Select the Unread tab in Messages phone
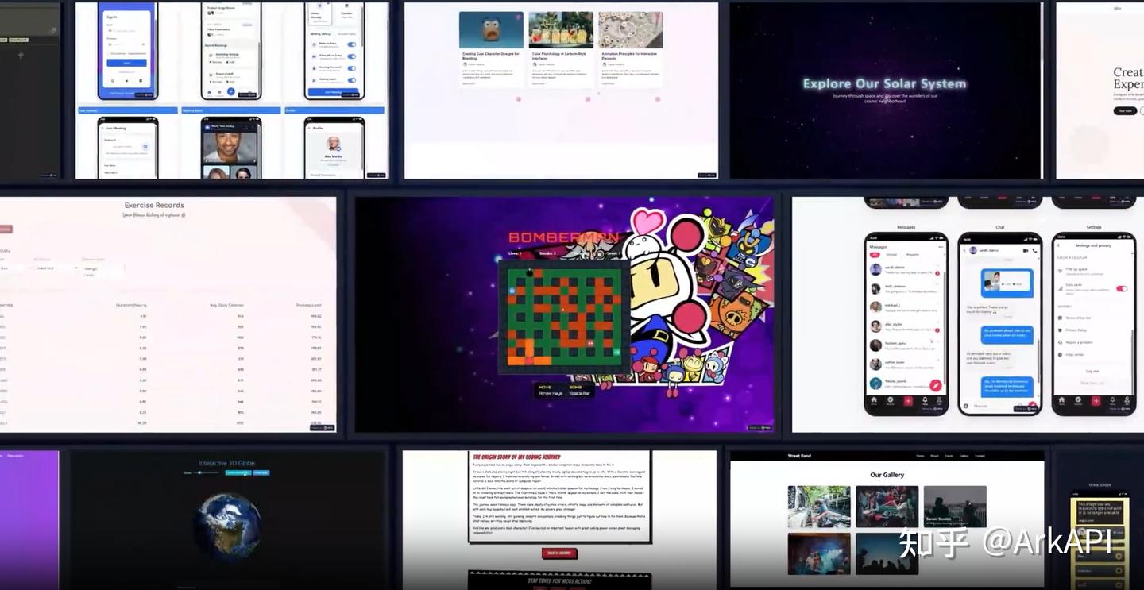The image size is (1144, 590). pyautogui.click(x=891, y=255)
